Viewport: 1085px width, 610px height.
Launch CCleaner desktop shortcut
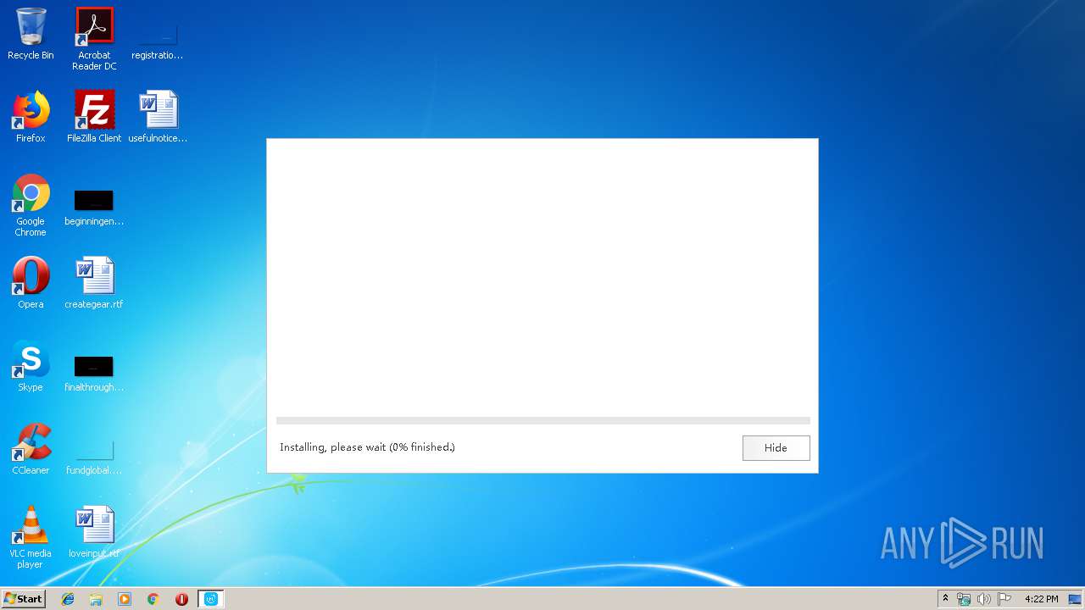click(31, 449)
